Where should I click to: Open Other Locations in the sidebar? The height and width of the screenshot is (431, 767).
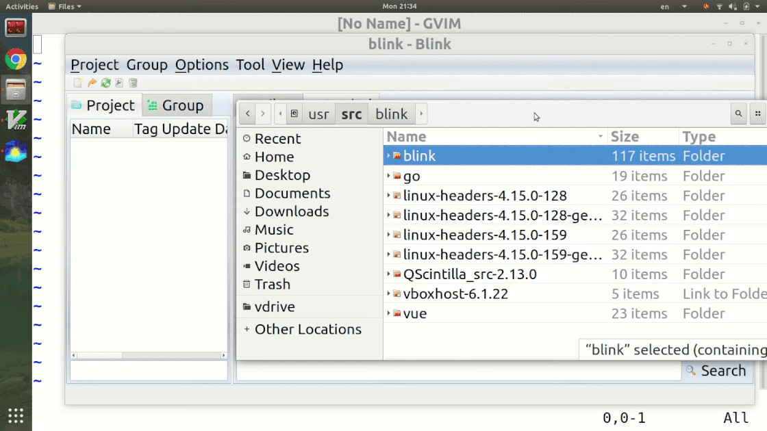point(309,329)
